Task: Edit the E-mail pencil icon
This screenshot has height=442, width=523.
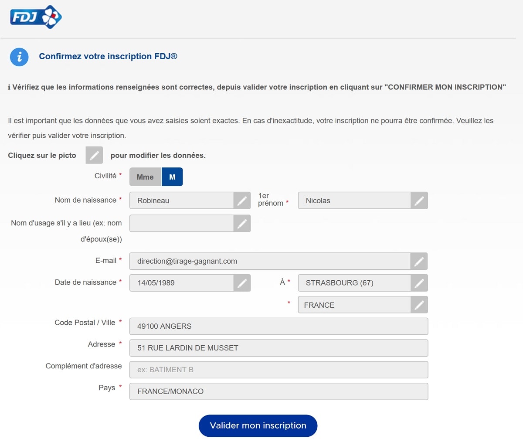Action: click(419, 261)
